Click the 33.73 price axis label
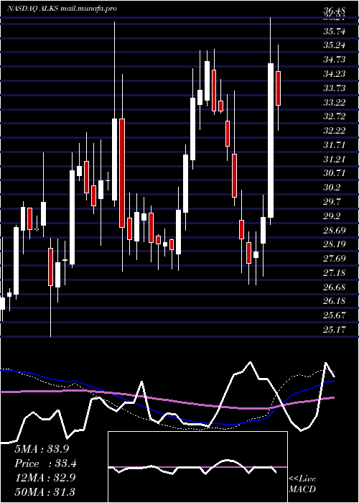The image size is (359, 503). click(x=335, y=88)
